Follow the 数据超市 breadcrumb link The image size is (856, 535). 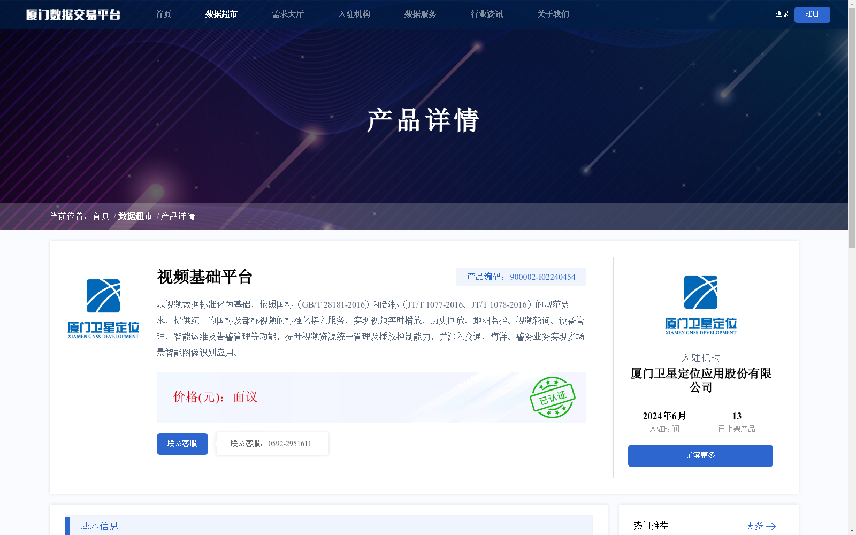135,216
